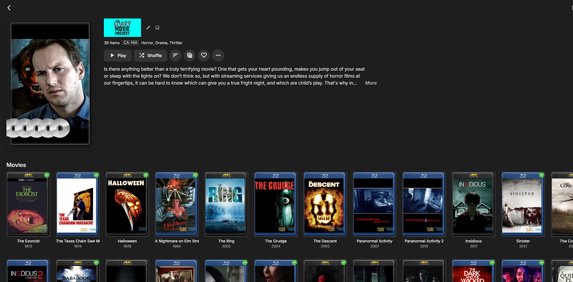Click the image editor icon beside the pencil
The width and height of the screenshot is (573, 282).
157,28
